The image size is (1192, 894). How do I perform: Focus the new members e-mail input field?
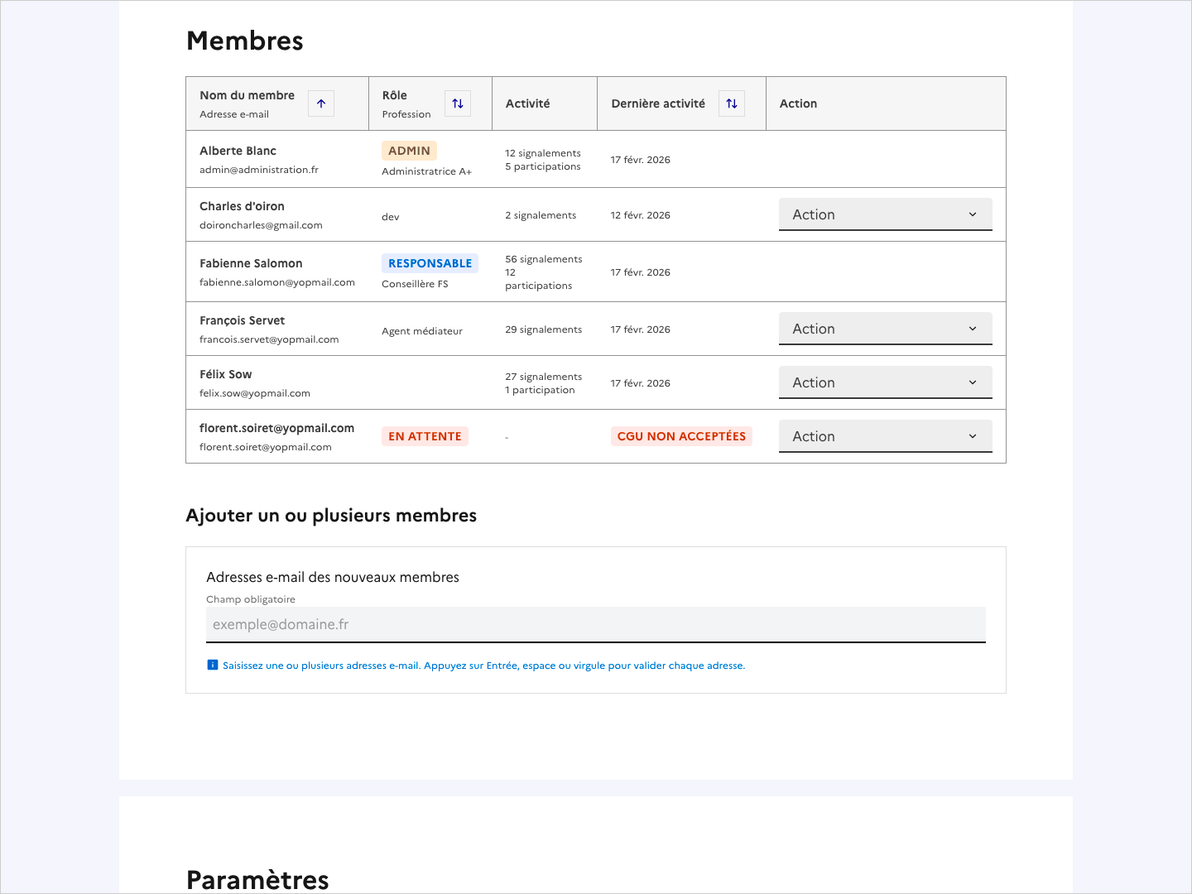[x=595, y=624]
